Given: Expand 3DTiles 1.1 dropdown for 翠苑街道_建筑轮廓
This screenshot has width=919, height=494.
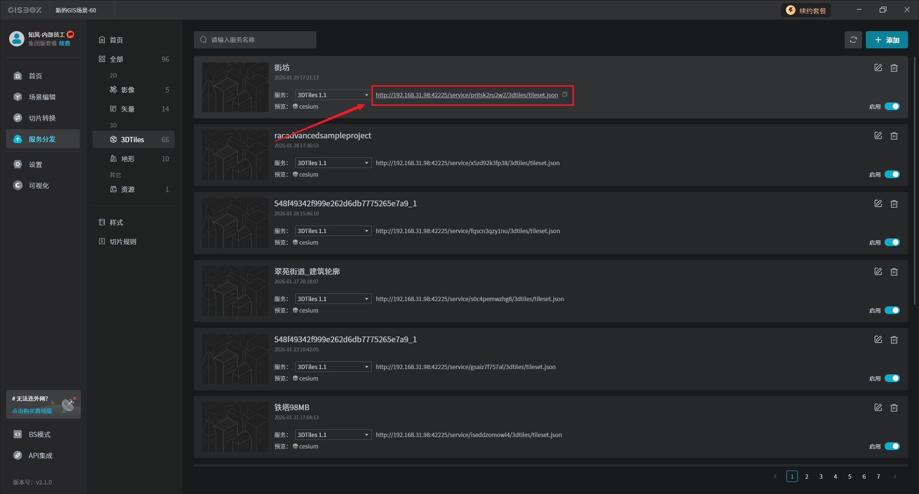Looking at the screenshot, I should coord(333,299).
